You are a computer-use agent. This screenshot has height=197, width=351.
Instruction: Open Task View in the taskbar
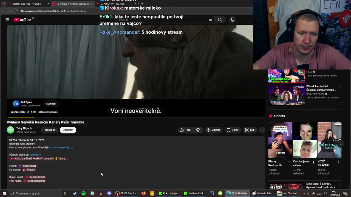(66, 193)
